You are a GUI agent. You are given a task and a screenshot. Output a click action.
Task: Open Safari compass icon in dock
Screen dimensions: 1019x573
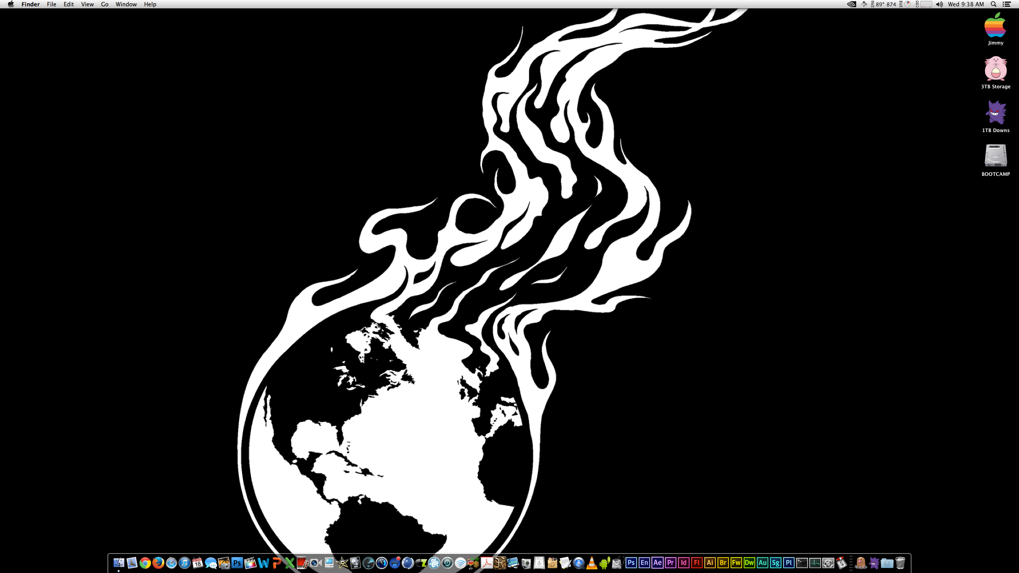pos(171,563)
